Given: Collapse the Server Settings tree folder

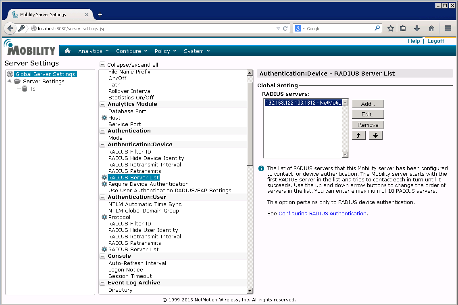Looking at the screenshot, I should 10,81.
